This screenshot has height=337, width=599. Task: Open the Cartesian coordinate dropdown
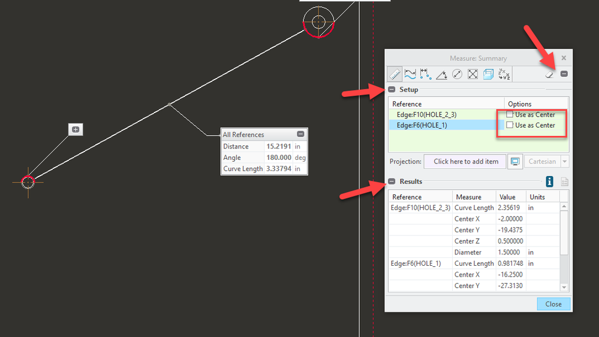pyautogui.click(x=565, y=162)
